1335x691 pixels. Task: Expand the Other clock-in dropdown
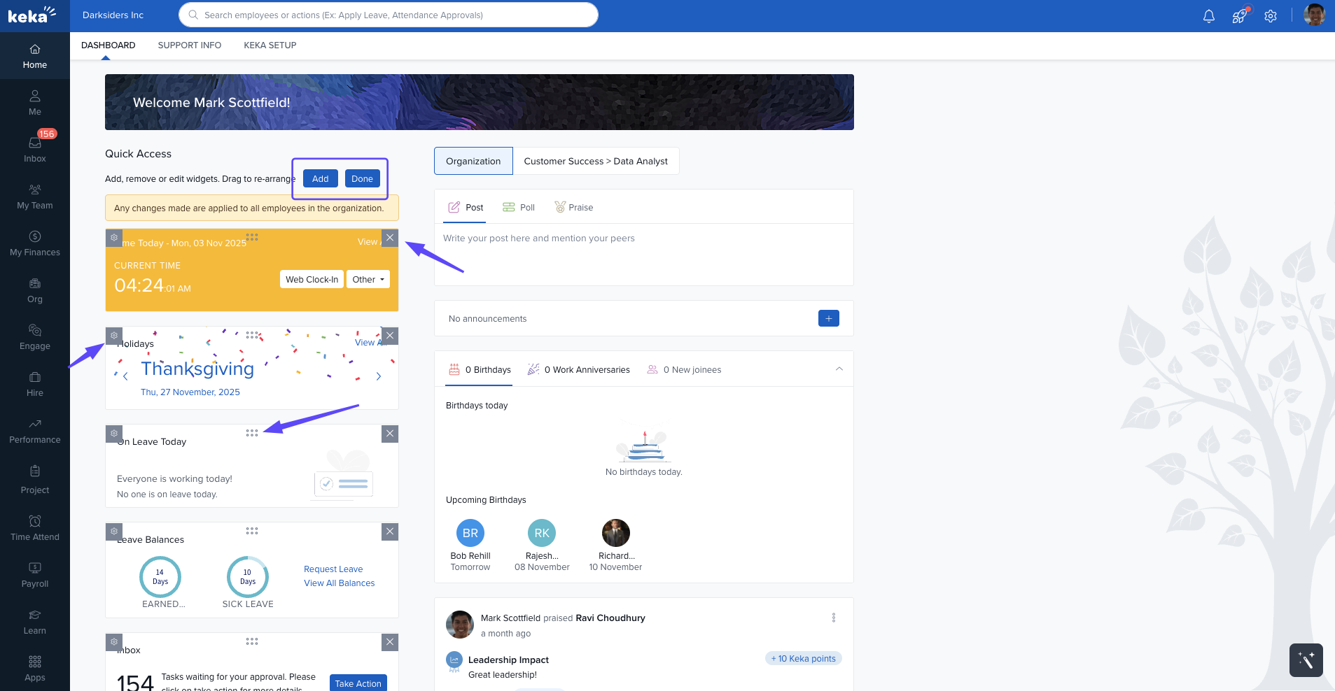(368, 279)
